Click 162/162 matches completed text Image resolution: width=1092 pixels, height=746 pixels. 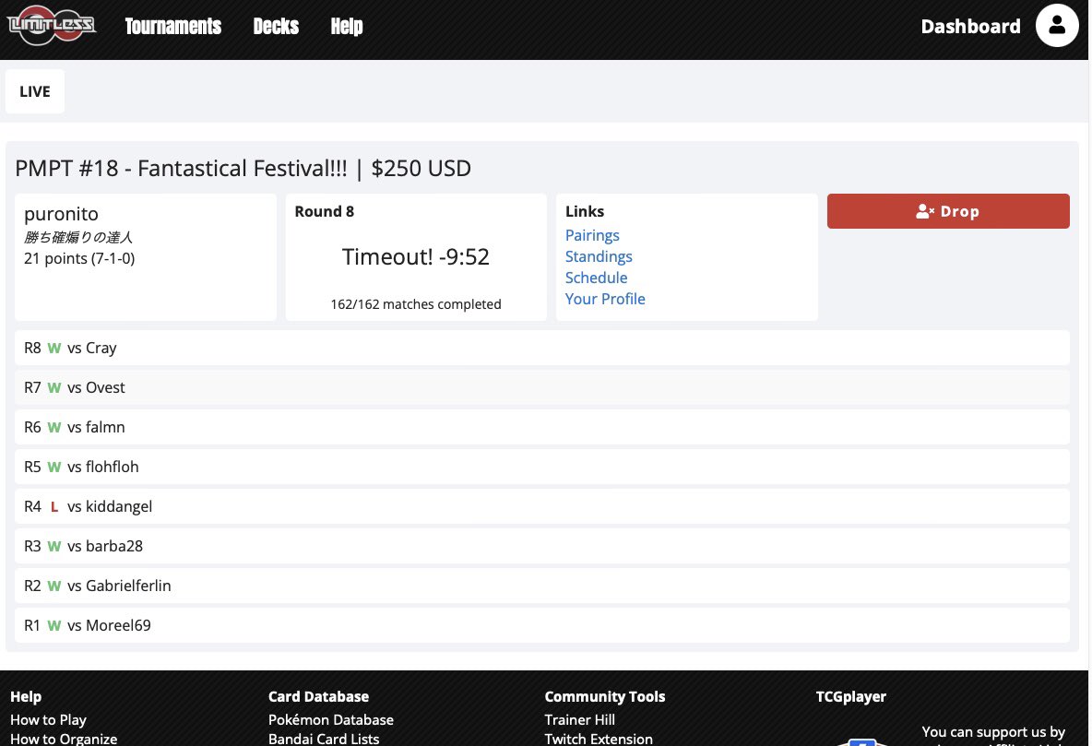(416, 304)
